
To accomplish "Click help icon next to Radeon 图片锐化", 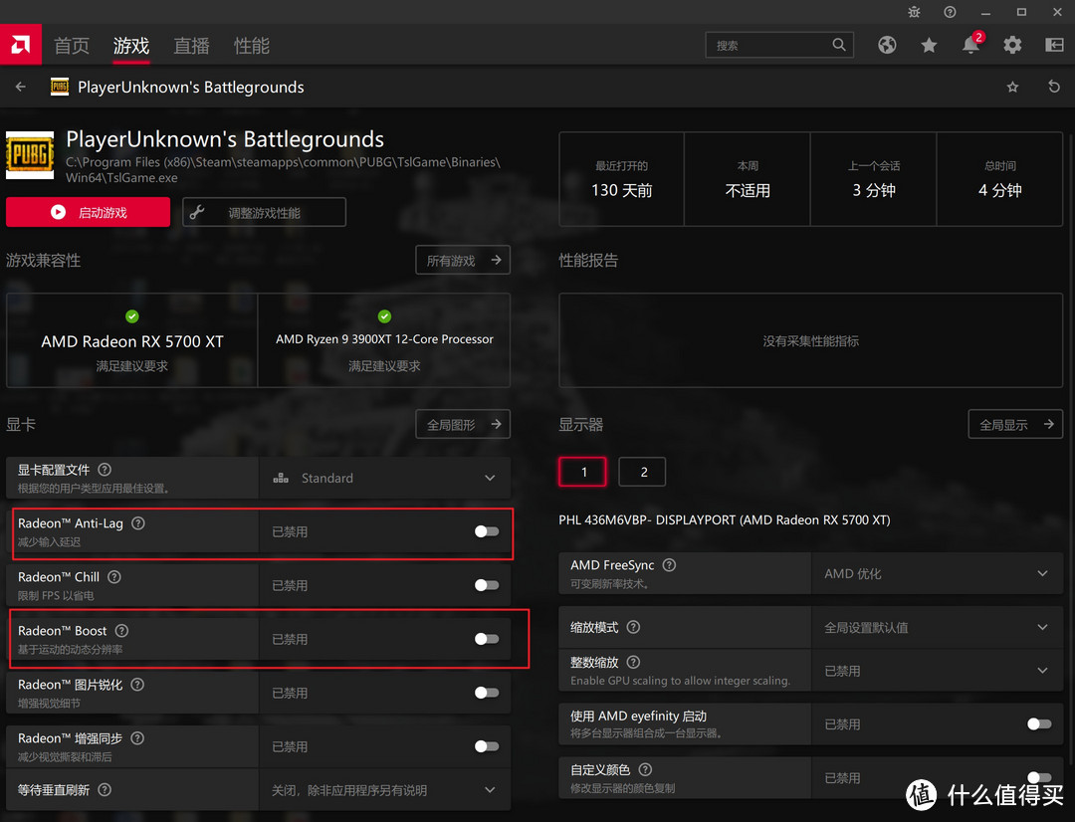I will tap(137, 685).
